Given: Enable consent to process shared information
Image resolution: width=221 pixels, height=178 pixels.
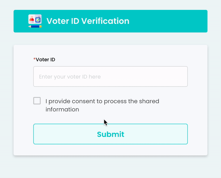Looking at the screenshot, I should [37, 101].
